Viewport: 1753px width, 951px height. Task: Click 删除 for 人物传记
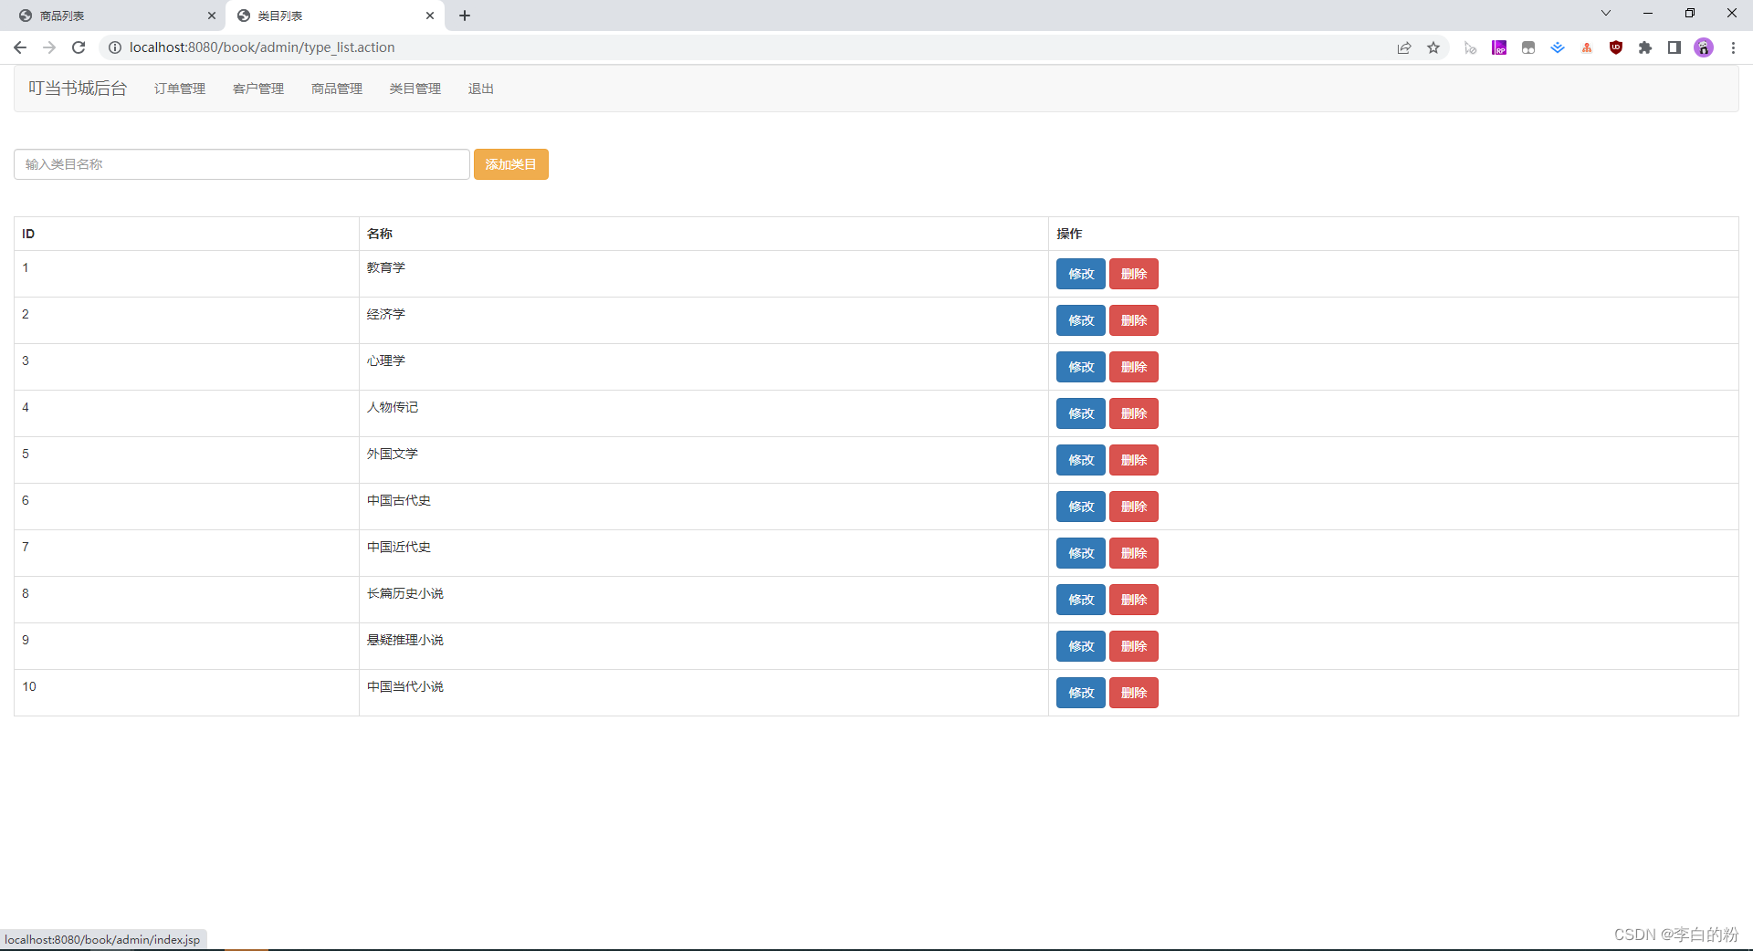click(x=1134, y=413)
